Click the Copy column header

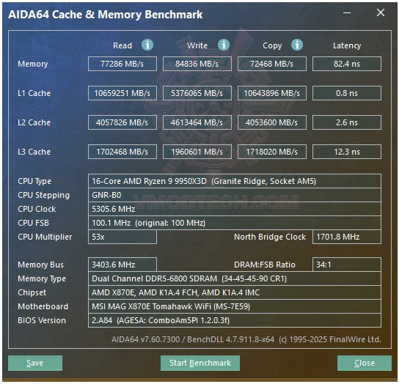pos(272,45)
